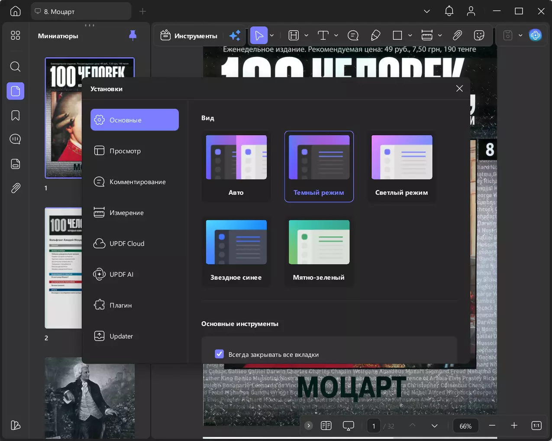The height and width of the screenshot is (441, 552).
Task: Choose the Светлый режим theme
Action: (402, 166)
